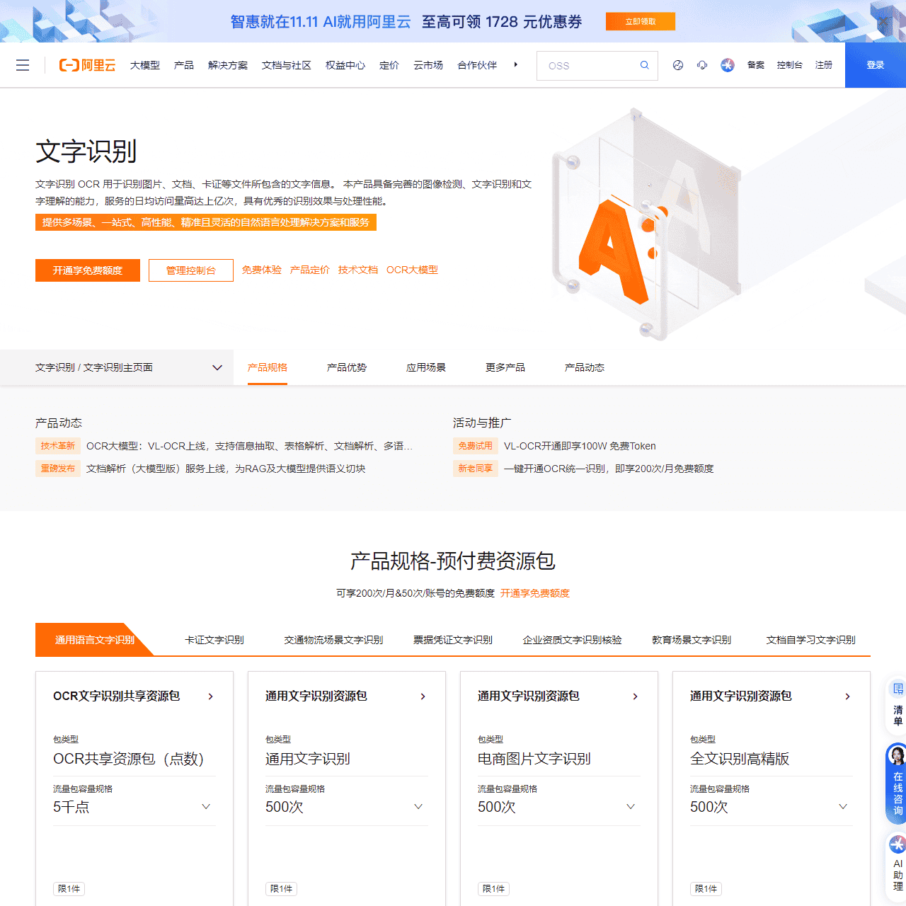Expand the 5千点 capacity dropdown
Viewport: 906px width, 906px height.
(x=206, y=806)
